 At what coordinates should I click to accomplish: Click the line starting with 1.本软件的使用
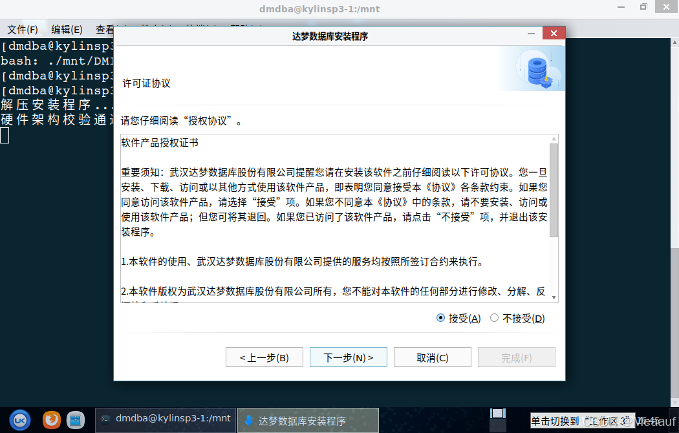(x=302, y=262)
